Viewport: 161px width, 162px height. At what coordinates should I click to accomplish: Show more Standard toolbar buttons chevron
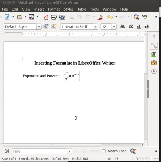click(x=156, y=17)
